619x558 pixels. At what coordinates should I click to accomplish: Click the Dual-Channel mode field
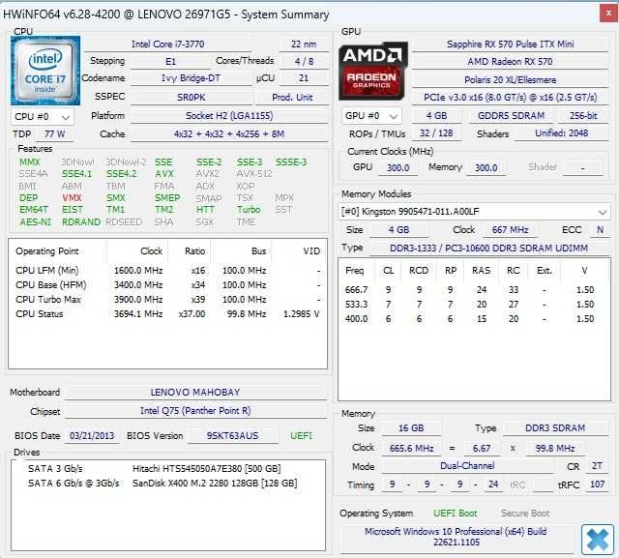click(x=467, y=466)
